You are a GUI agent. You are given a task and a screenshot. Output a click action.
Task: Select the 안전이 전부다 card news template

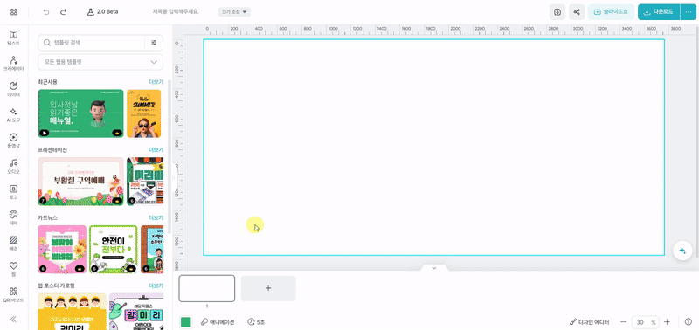pyautogui.click(x=114, y=249)
